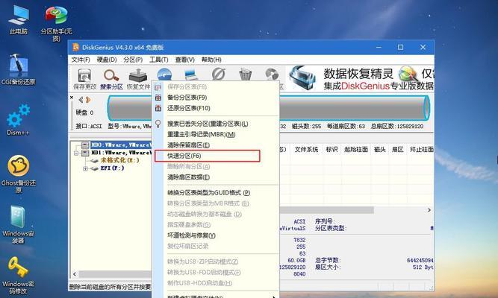Screen dimensions: 498x298
Task: Open the 帮助(H) menu
Action: 211,60
